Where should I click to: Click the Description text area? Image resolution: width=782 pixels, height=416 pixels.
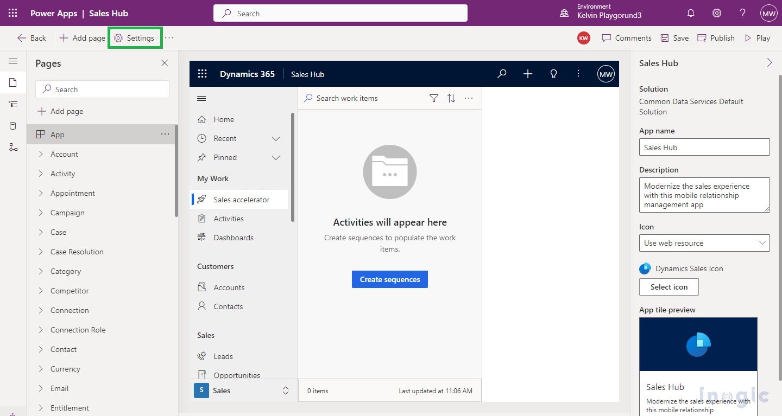click(x=704, y=195)
